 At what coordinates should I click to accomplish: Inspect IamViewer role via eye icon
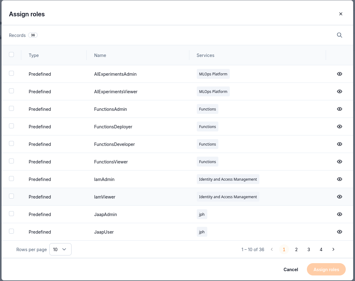tap(339, 197)
